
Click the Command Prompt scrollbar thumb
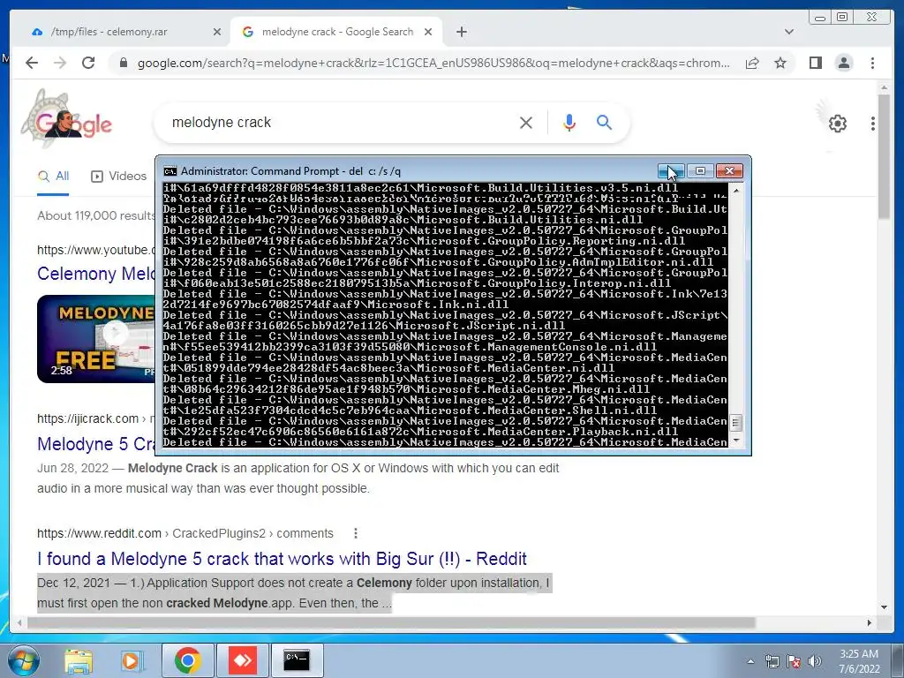735,423
